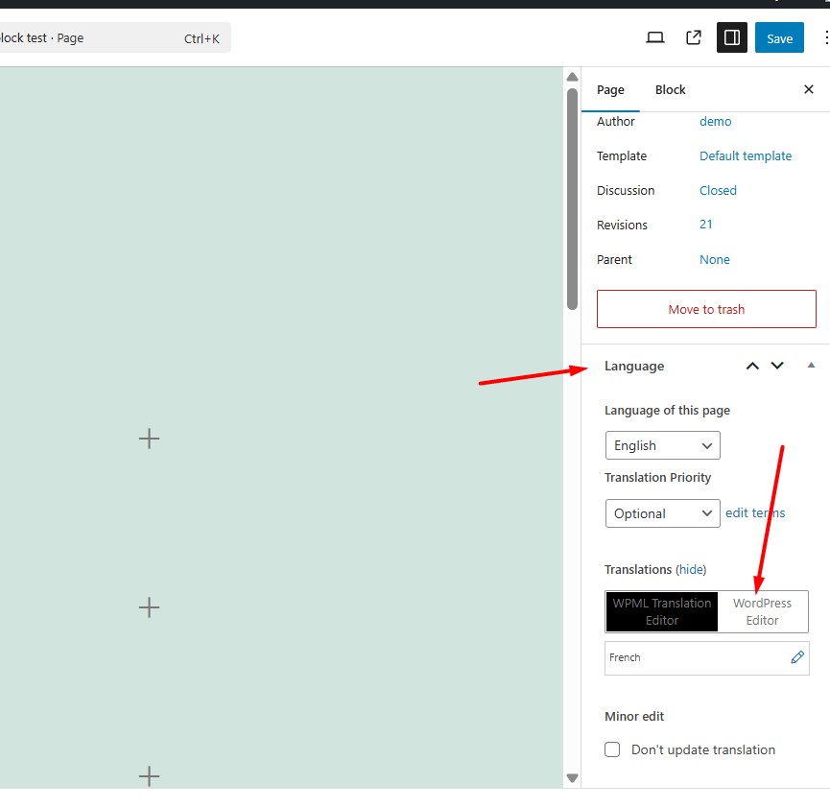Check Don't update translation box

(612, 749)
